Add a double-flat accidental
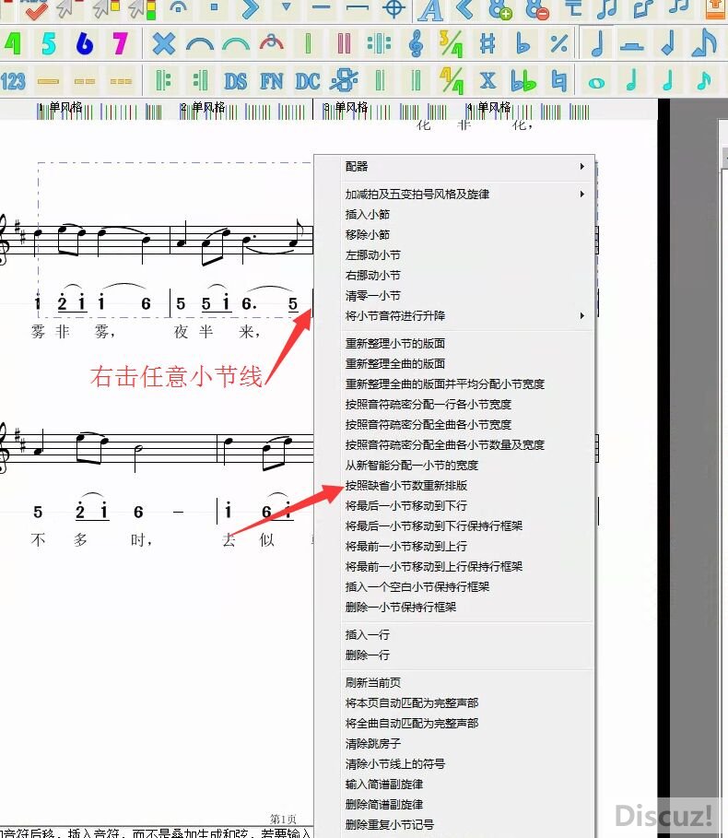This screenshot has height=838, width=728. tap(523, 81)
